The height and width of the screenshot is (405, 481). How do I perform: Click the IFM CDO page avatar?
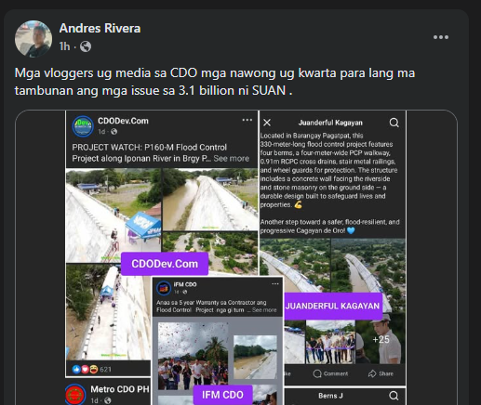164,288
